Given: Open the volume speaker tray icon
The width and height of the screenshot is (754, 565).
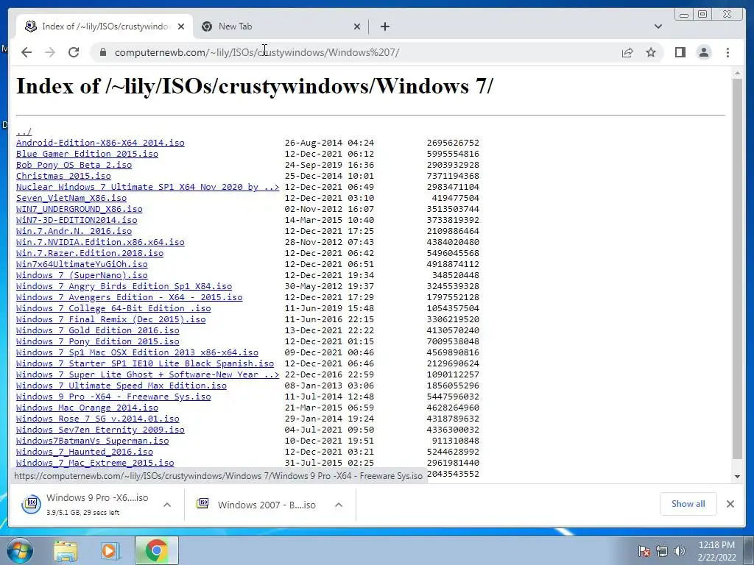Looking at the screenshot, I should pos(680,551).
